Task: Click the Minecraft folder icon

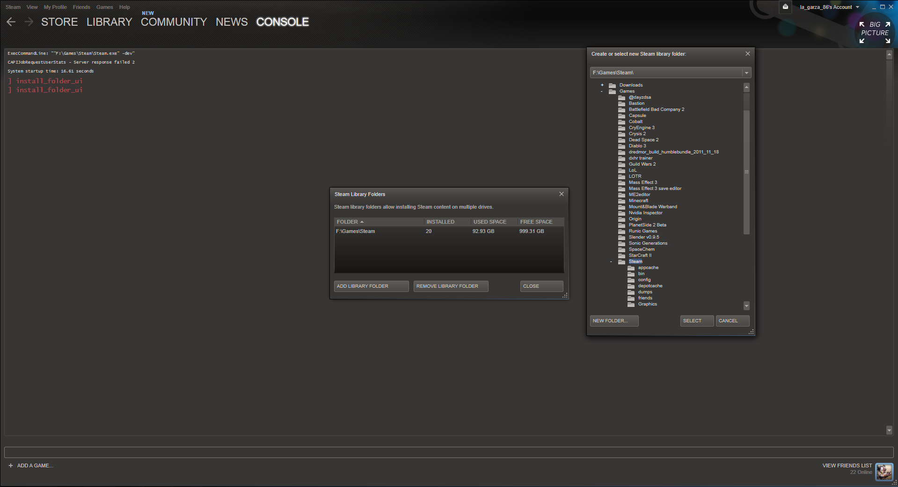Action: [x=621, y=201]
